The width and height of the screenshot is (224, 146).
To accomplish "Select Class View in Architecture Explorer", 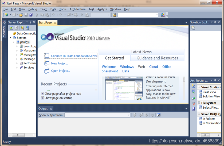I will click(x=209, y=92).
